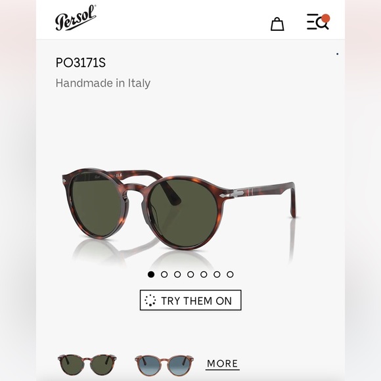
Task: Click the TRY THEM ON button
Action: pos(190,300)
